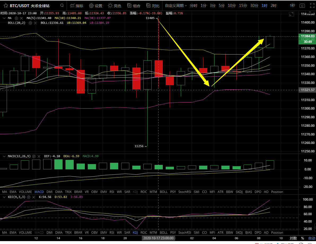
Task: Switch to 15分 timeframe
Action: (243, 6)
